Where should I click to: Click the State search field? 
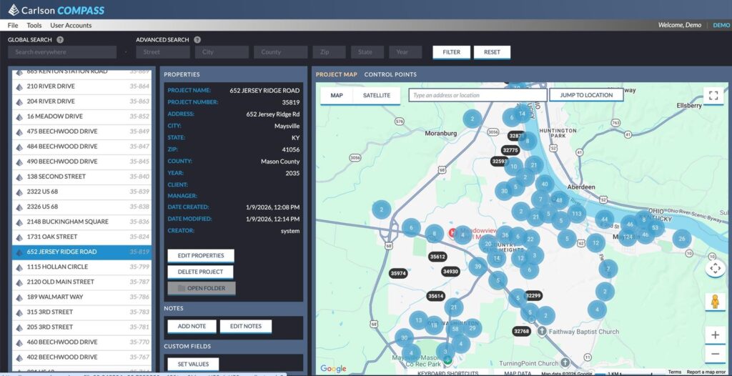pyautogui.click(x=367, y=52)
